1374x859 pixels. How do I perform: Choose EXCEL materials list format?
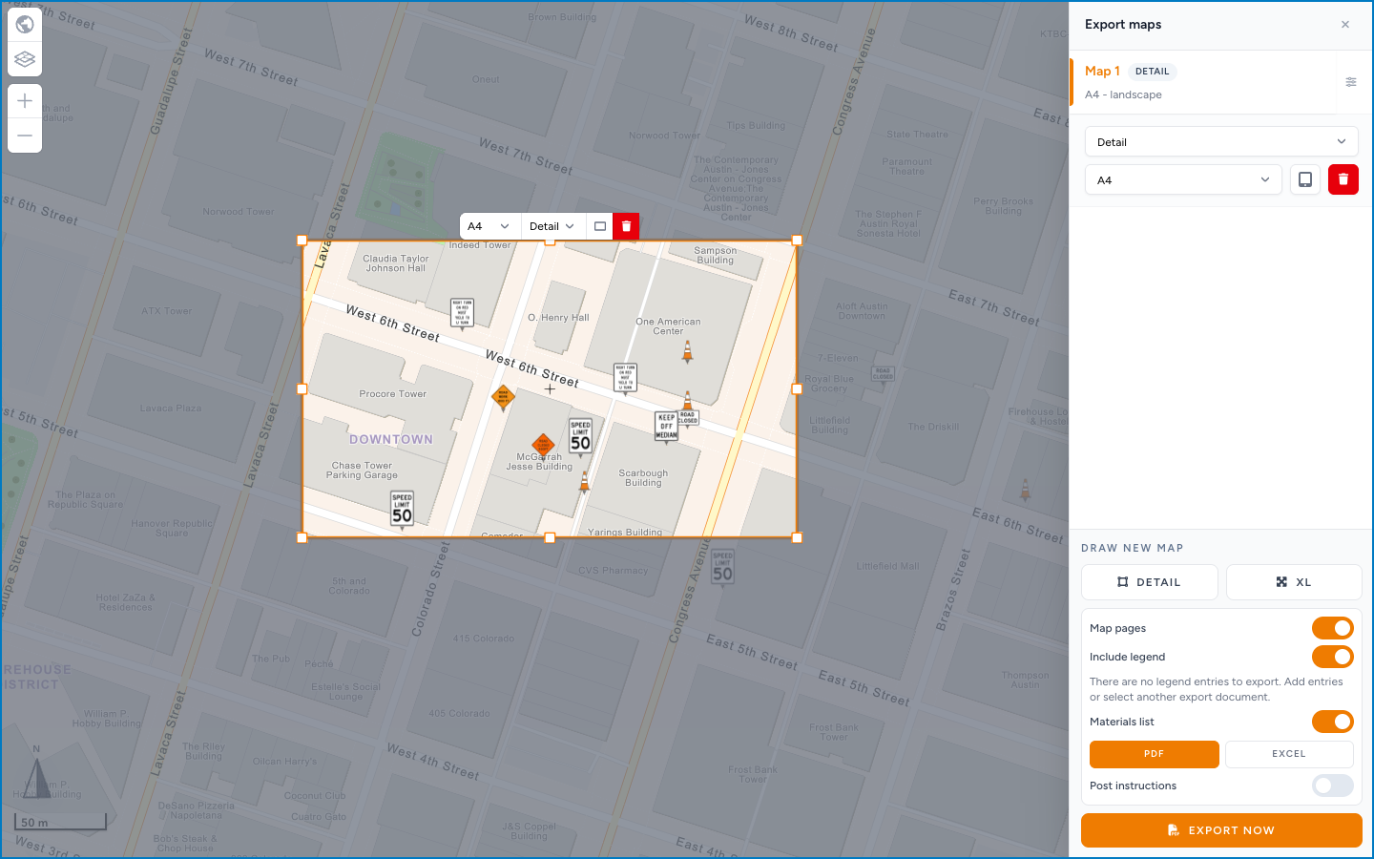(1289, 754)
